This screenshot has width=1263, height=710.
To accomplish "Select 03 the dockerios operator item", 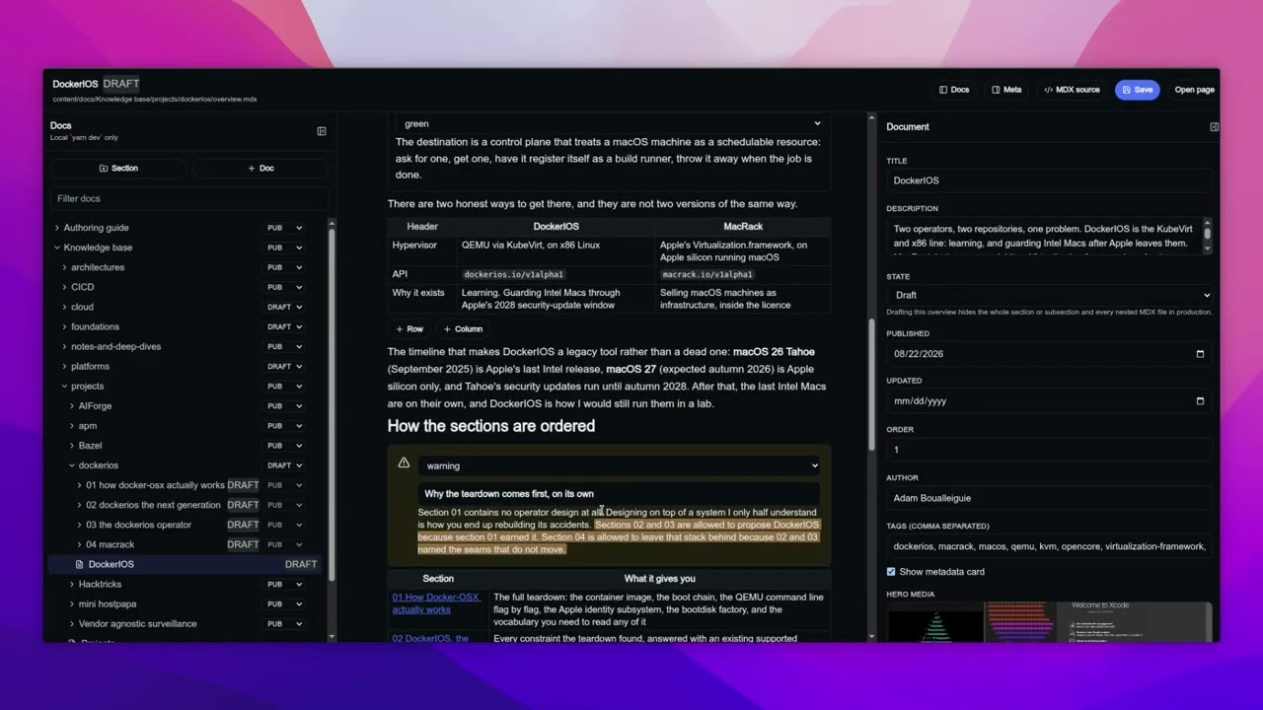I will [138, 525].
